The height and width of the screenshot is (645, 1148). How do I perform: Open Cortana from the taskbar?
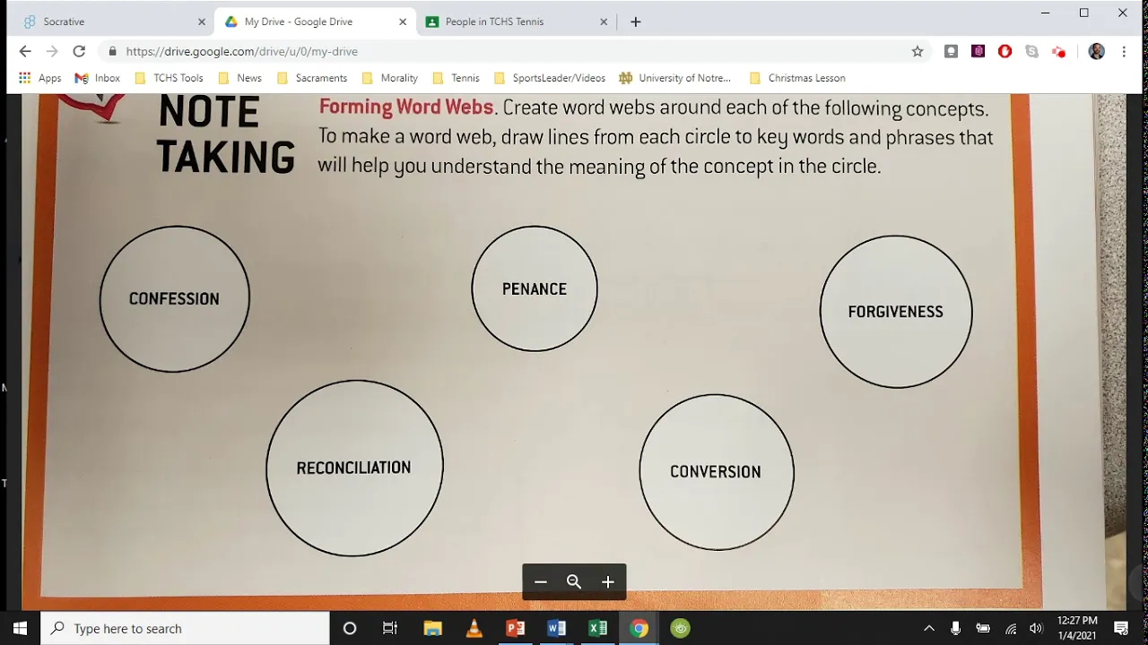point(350,628)
